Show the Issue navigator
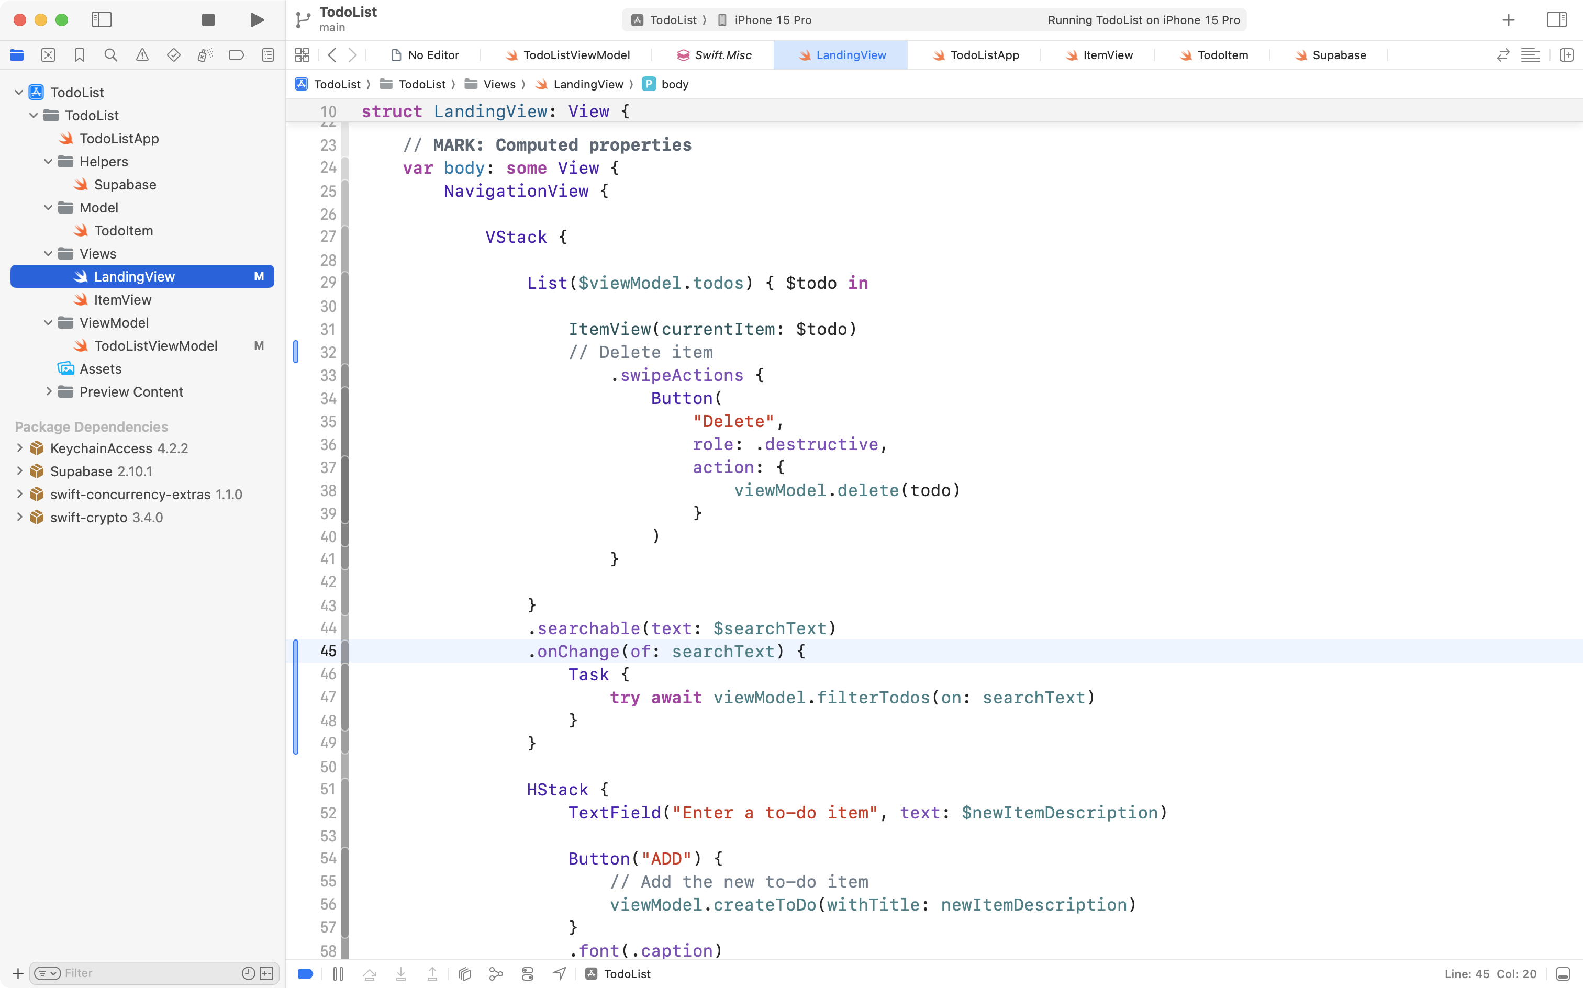1583x988 pixels. coord(142,55)
